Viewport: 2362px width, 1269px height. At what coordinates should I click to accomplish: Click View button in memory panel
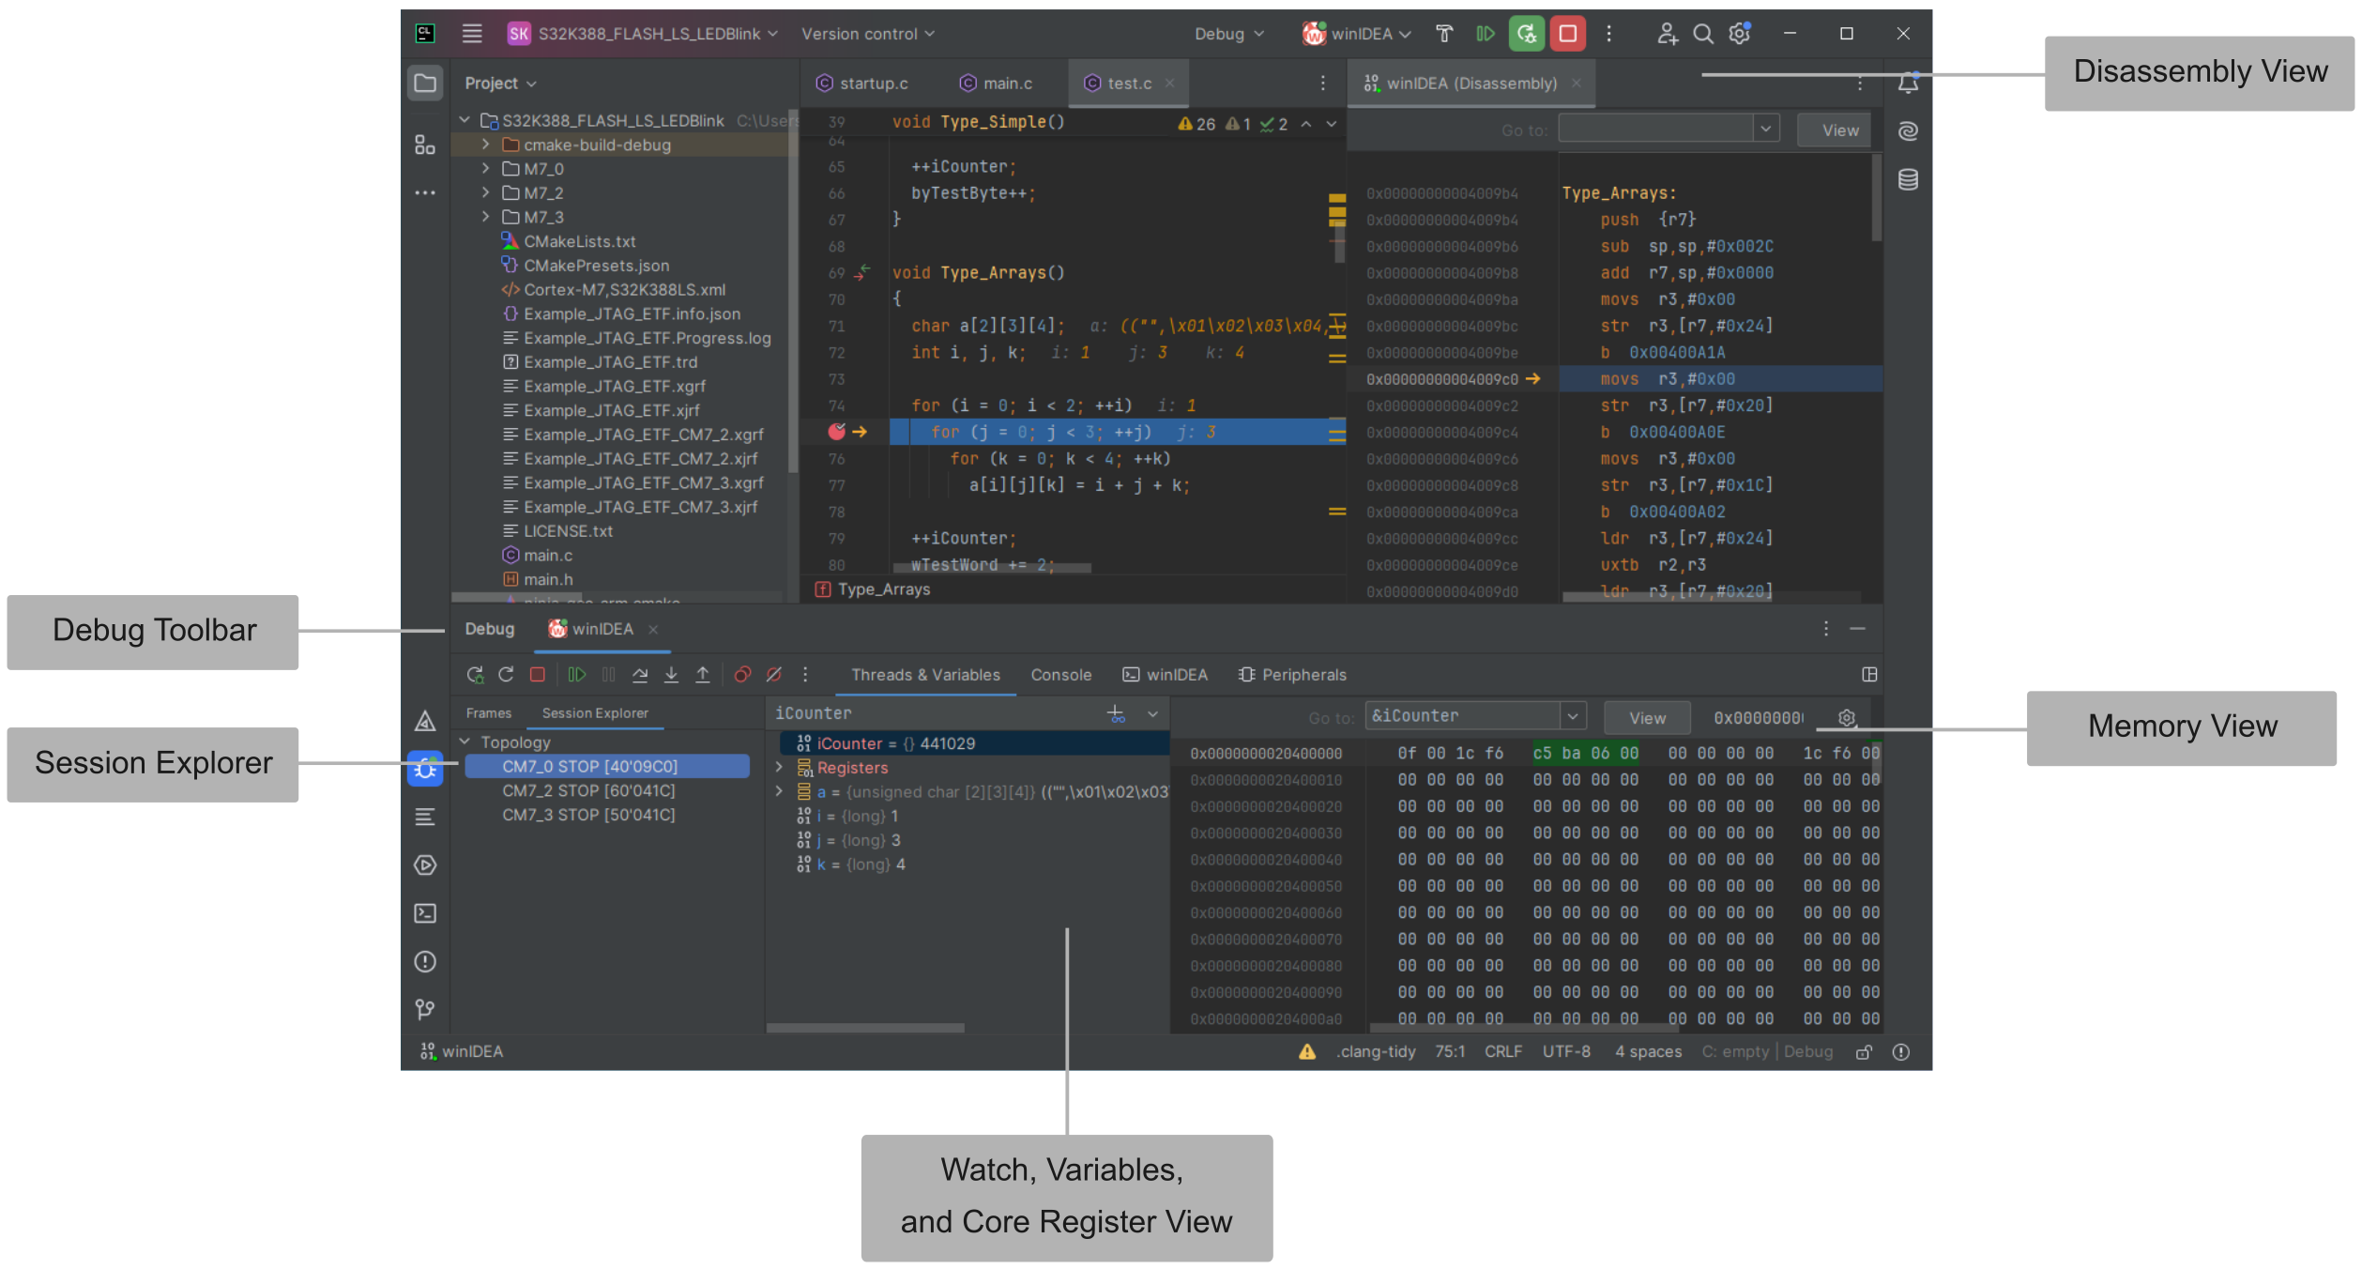tap(1647, 718)
